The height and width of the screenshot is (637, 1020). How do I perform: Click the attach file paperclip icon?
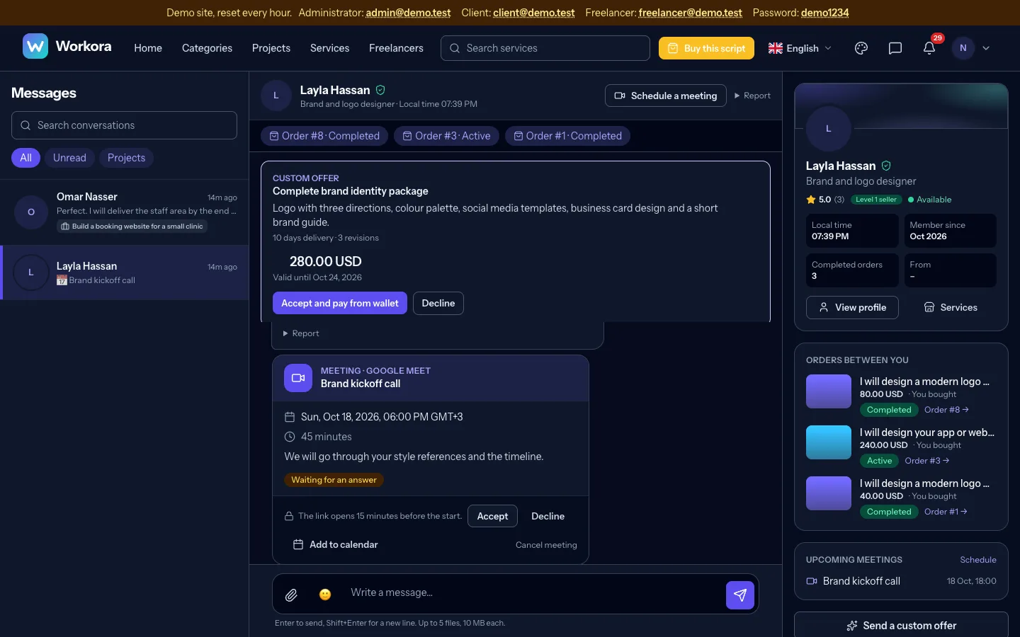(291, 595)
